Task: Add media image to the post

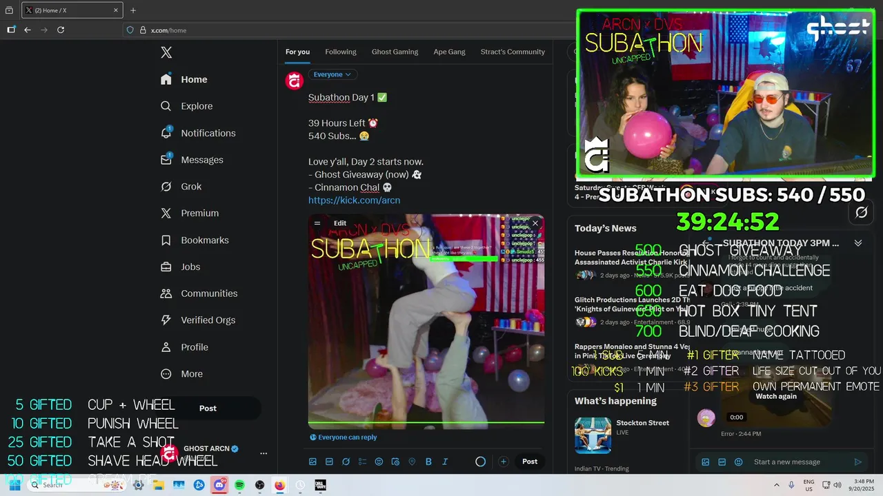Action: coord(312,462)
